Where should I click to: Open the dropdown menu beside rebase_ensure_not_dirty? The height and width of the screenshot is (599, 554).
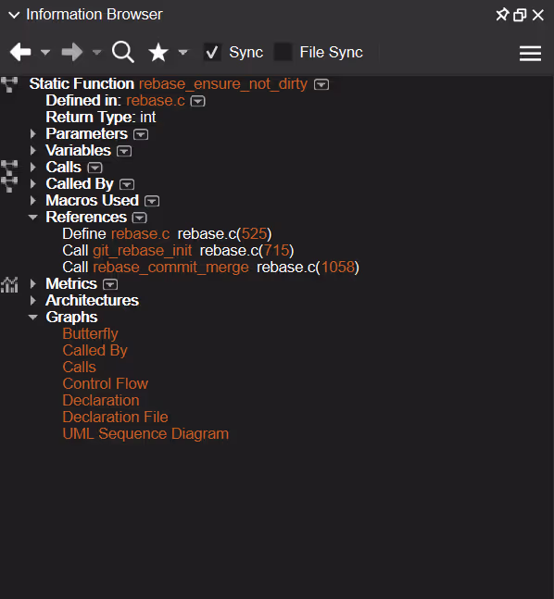pos(321,84)
